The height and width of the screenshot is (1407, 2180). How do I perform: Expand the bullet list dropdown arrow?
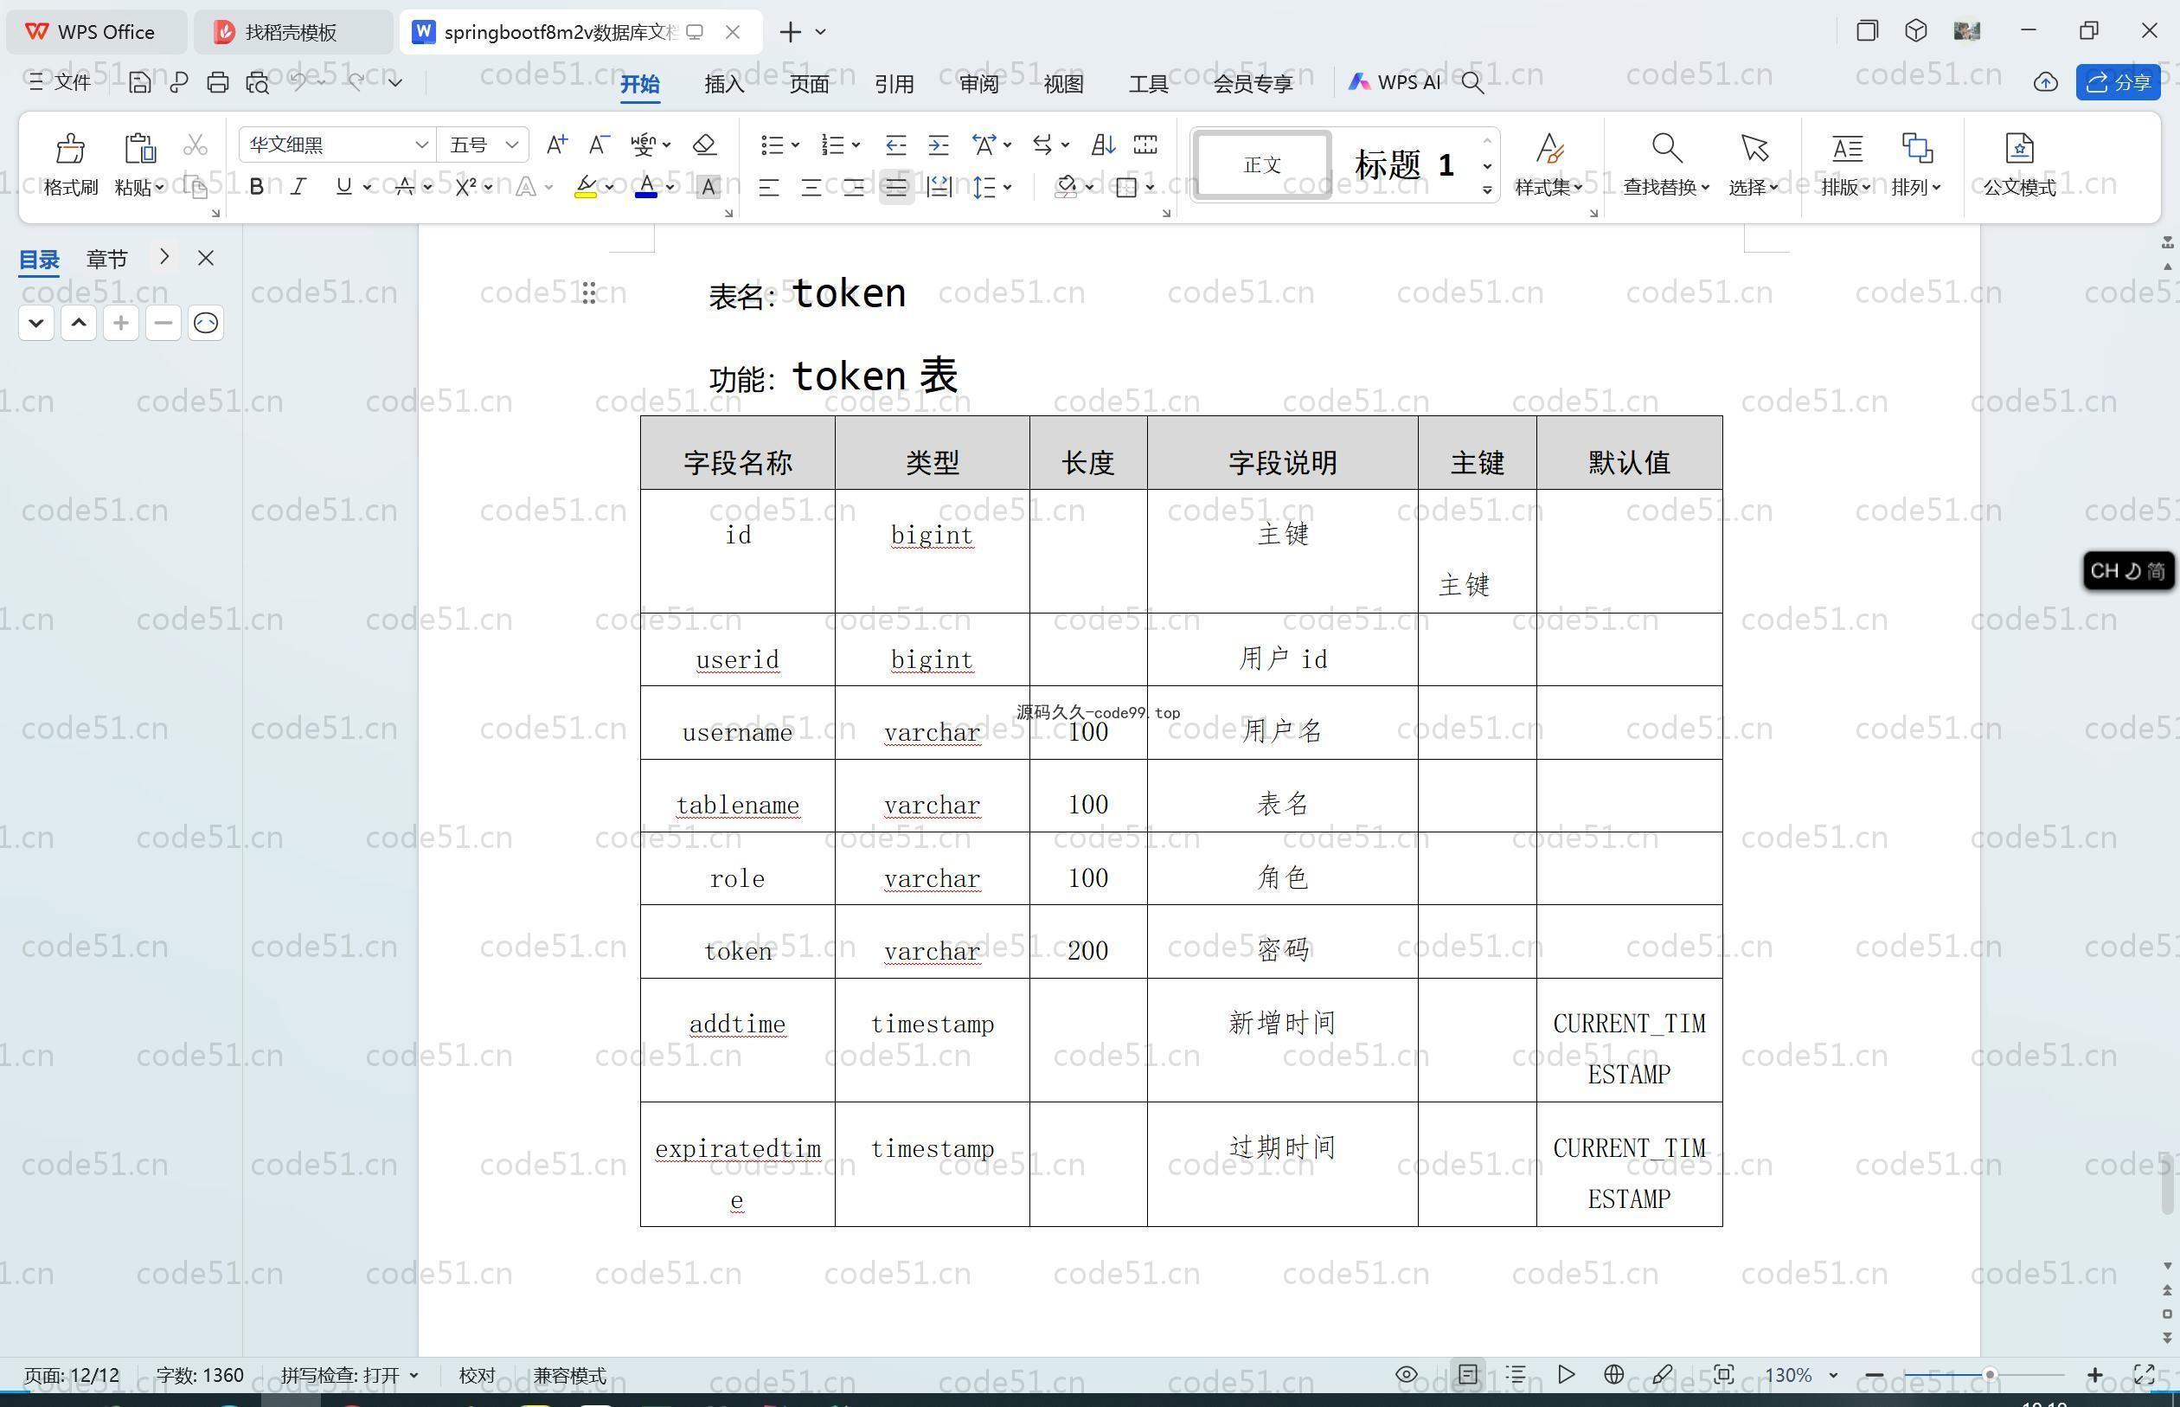point(797,145)
